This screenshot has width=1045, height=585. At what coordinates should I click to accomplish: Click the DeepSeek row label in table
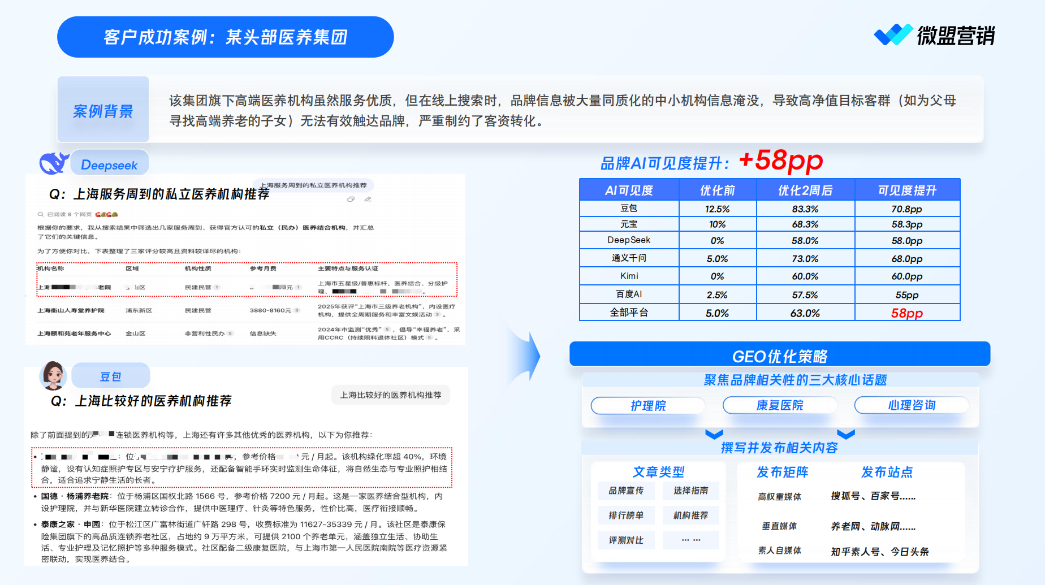click(629, 240)
